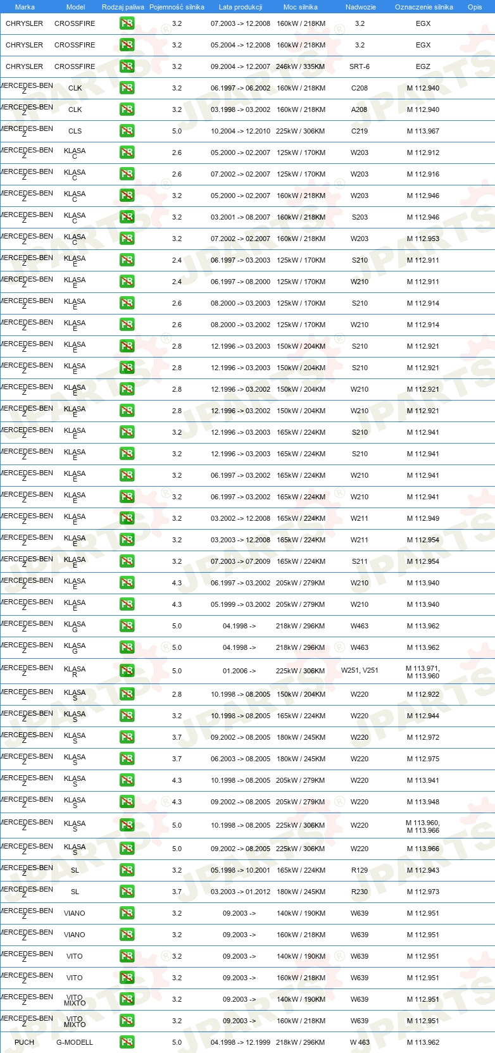Screen dimensions: 495x1053
Task: Select the 'C219' body cell
Action: pos(360,131)
